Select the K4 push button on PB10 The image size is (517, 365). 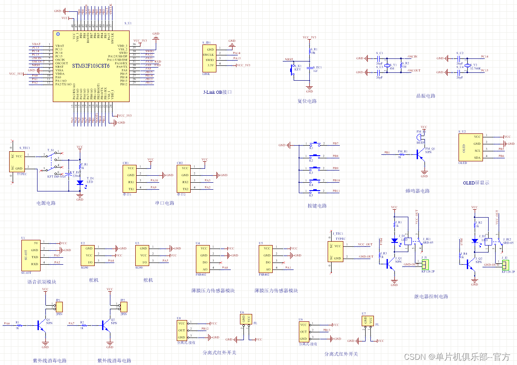[x=315, y=181]
